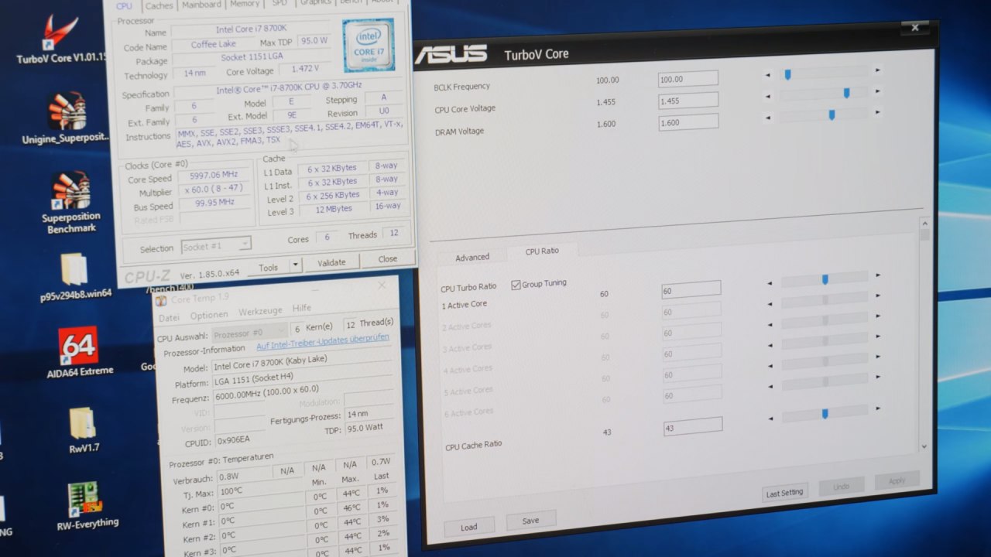
Task: Decrease DRAM Voltage with left arrow
Action: click(x=768, y=118)
